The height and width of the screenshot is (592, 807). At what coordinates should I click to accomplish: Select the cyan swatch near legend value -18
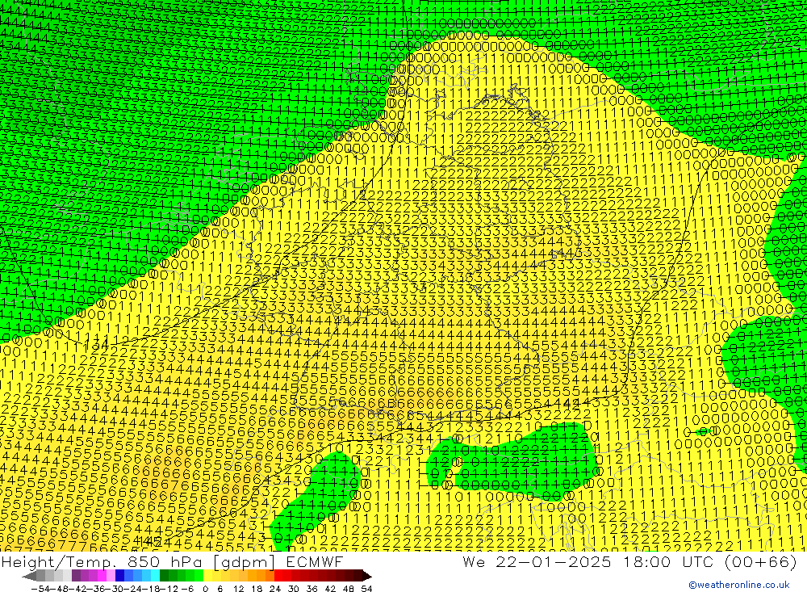155,576
